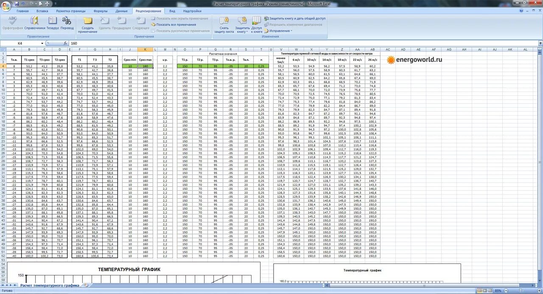Expand the Защитить книгу dropdown
Image resolution: width=543 pixels, height=294 pixels.
click(243, 32)
